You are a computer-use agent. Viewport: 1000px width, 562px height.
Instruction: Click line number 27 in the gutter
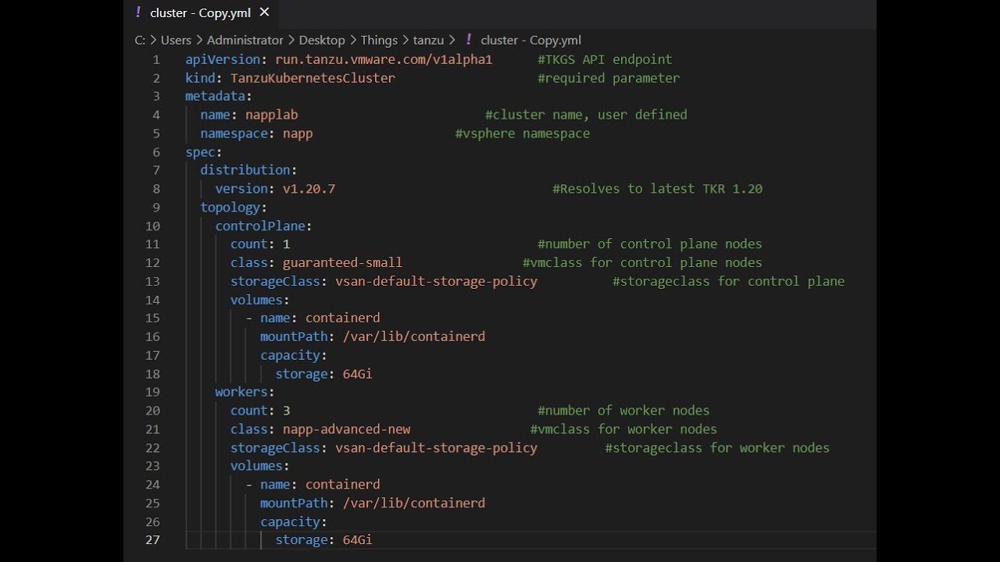click(152, 540)
